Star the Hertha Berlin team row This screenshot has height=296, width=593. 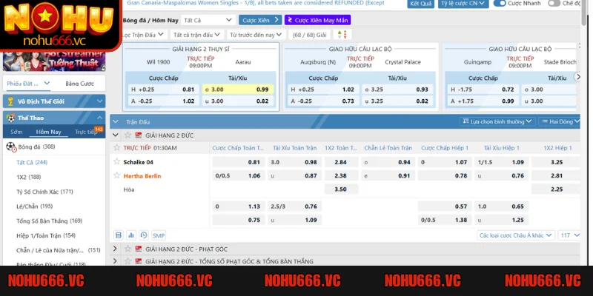coord(116,175)
